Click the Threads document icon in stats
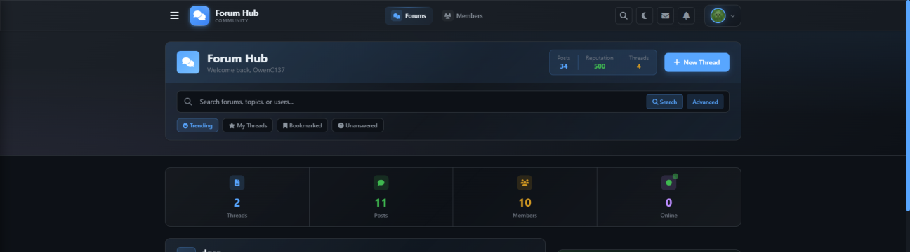The height and width of the screenshot is (252, 910). [237, 183]
